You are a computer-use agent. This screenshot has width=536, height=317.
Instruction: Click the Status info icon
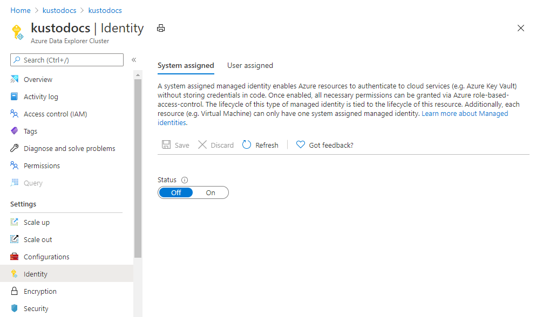tap(185, 180)
